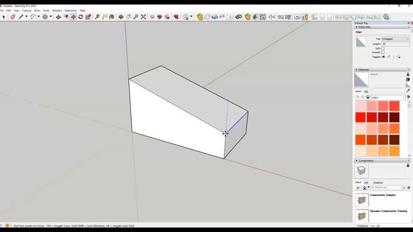Collapse the Materials panel
This screenshot has height=232, width=413.
356,70
